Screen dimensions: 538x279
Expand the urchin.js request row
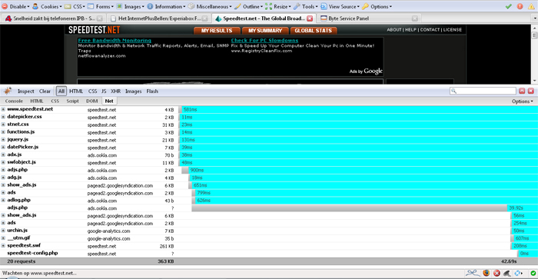3,231
